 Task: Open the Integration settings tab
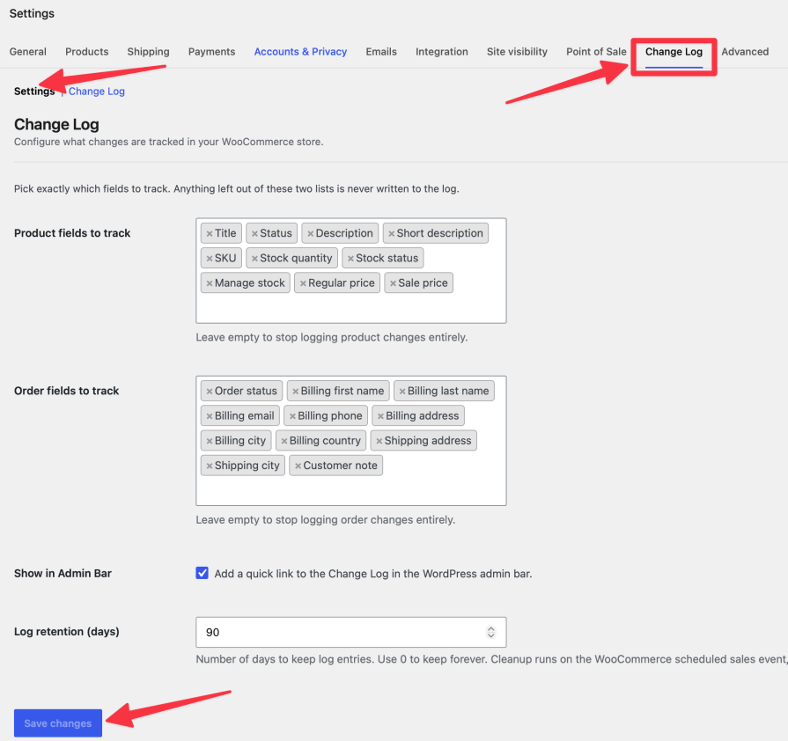pos(442,52)
